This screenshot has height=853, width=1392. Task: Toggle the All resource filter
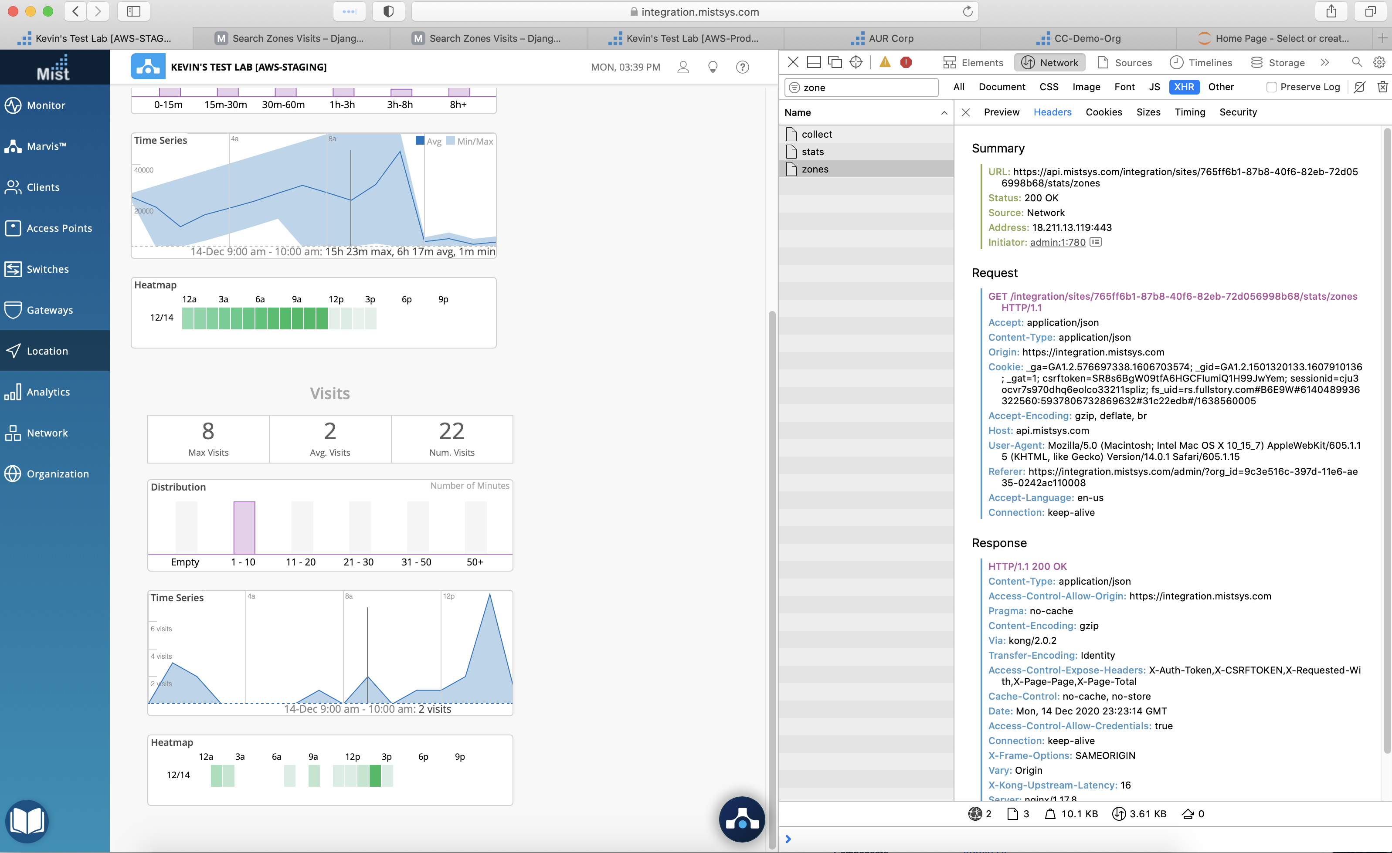[x=959, y=87]
